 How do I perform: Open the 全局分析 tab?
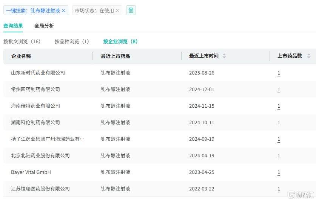(44, 26)
